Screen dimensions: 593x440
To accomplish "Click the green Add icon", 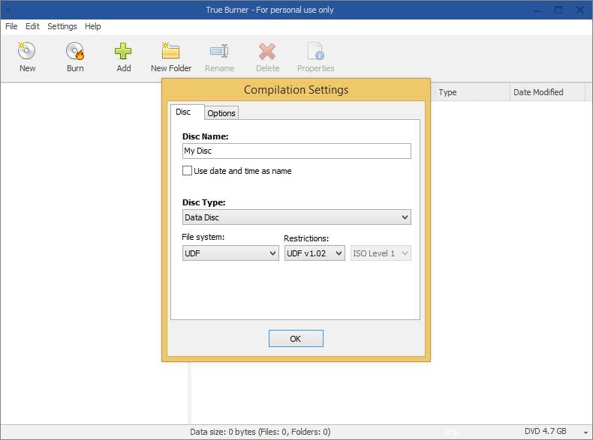I will pyautogui.click(x=123, y=51).
